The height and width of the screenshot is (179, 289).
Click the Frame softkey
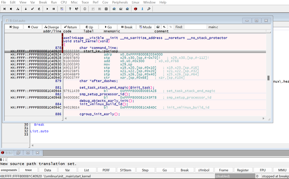click(223, 170)
